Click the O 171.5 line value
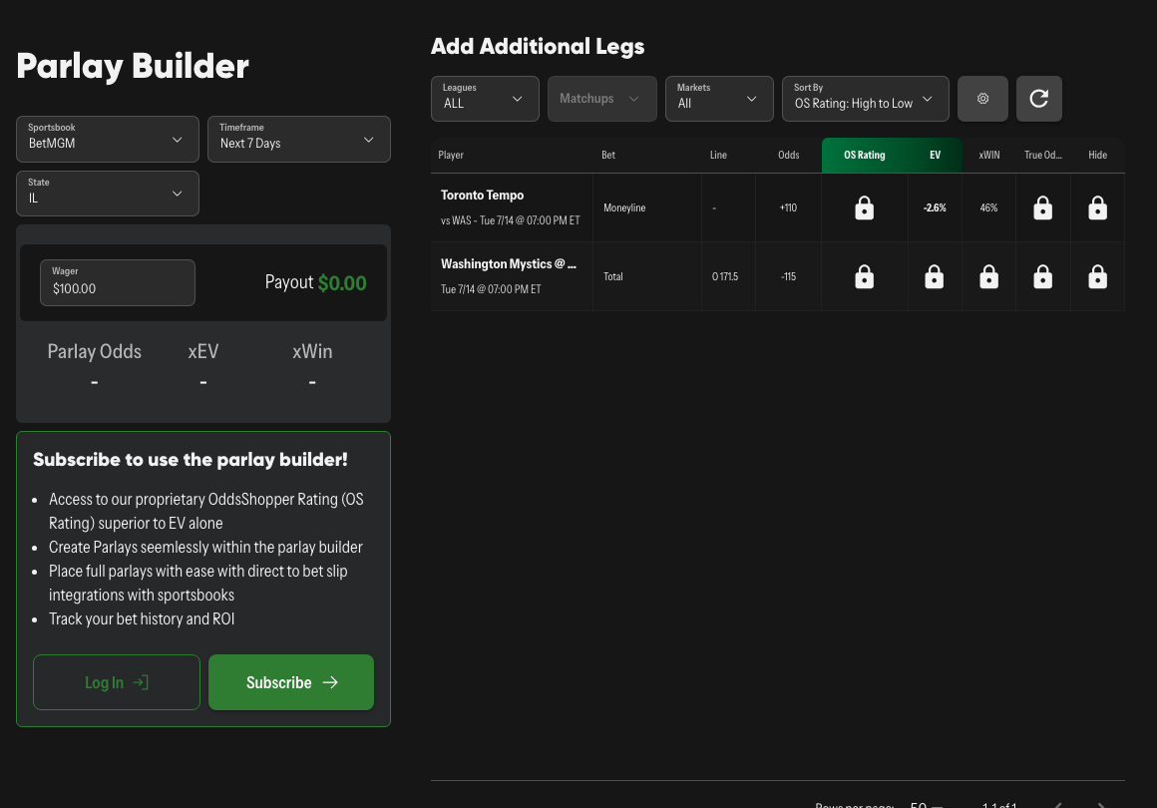This screenshot has width=1157, height=808. [x=724, y=276]
